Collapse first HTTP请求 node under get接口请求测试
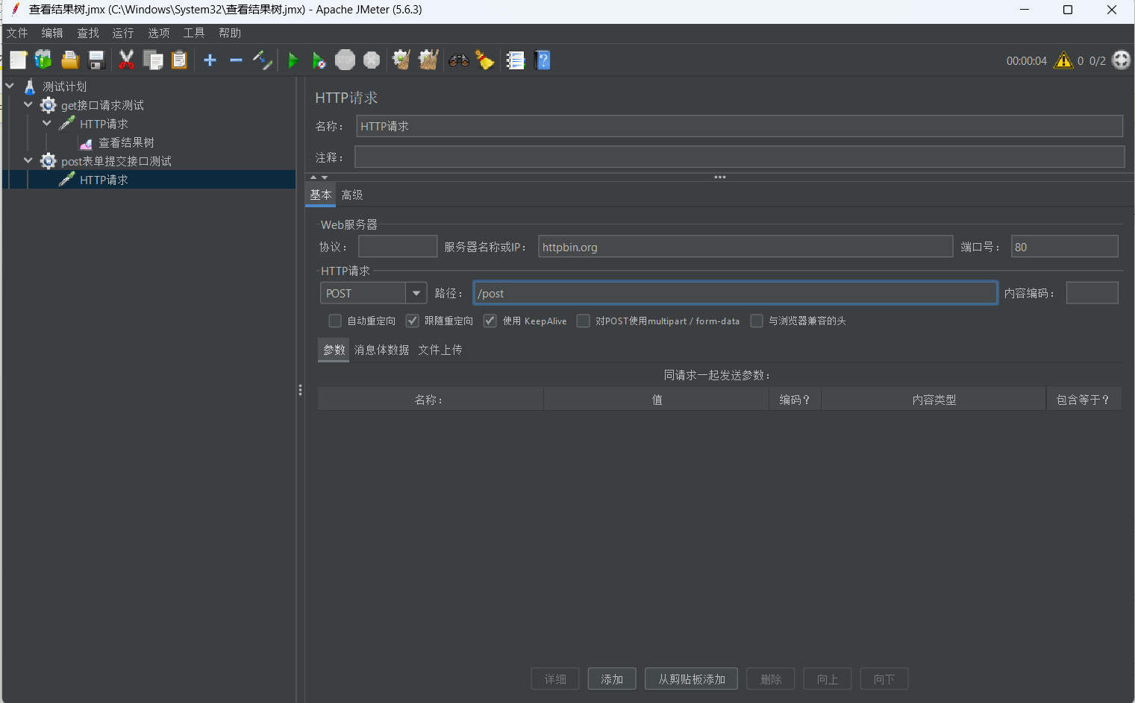 click(47, 124)
